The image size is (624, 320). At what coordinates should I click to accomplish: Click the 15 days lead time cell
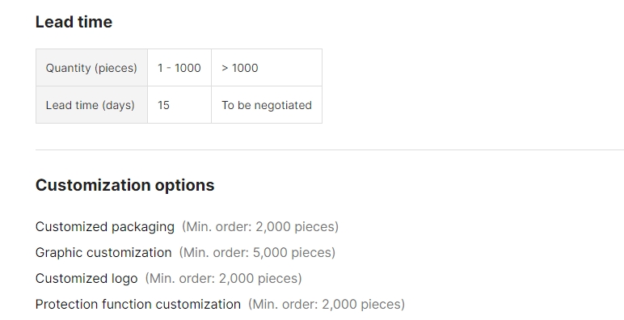(179, 105)
